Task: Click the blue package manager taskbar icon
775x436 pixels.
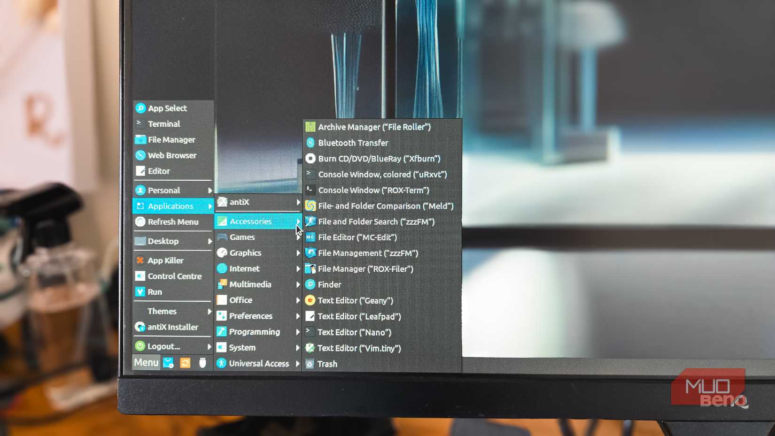Action: (x=168, y=362)
